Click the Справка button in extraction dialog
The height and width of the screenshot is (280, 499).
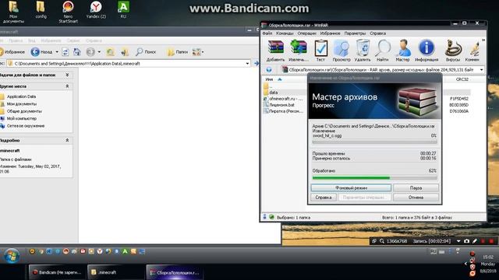pyautogui.click(x=324, y=198)
